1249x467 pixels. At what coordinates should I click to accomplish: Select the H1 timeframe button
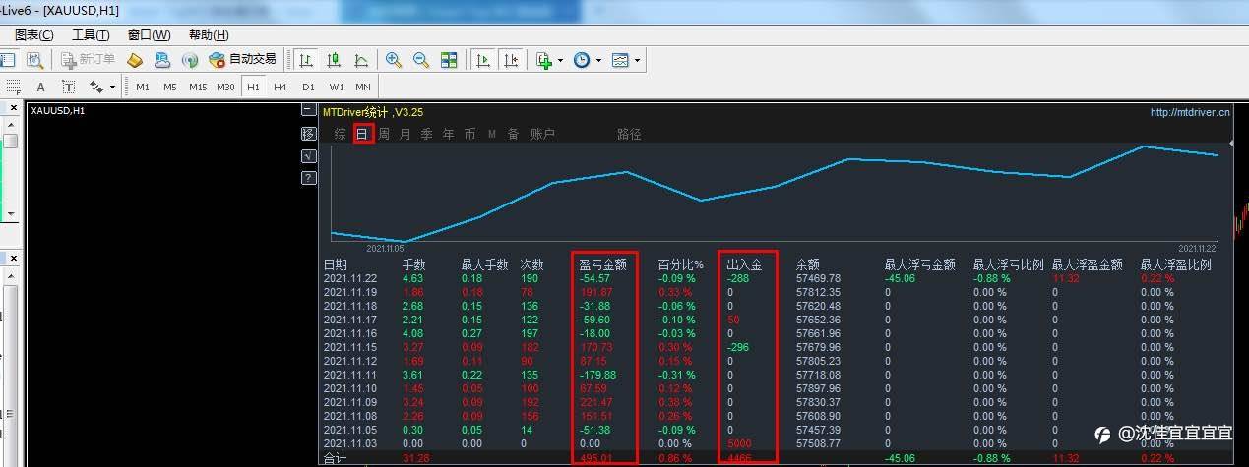pos(253,87)
